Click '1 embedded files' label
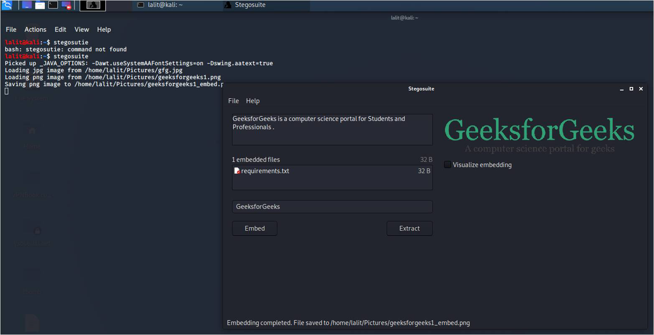Image resolution: width=654 pixels, height=335 pixels. [x=256, y=160]
